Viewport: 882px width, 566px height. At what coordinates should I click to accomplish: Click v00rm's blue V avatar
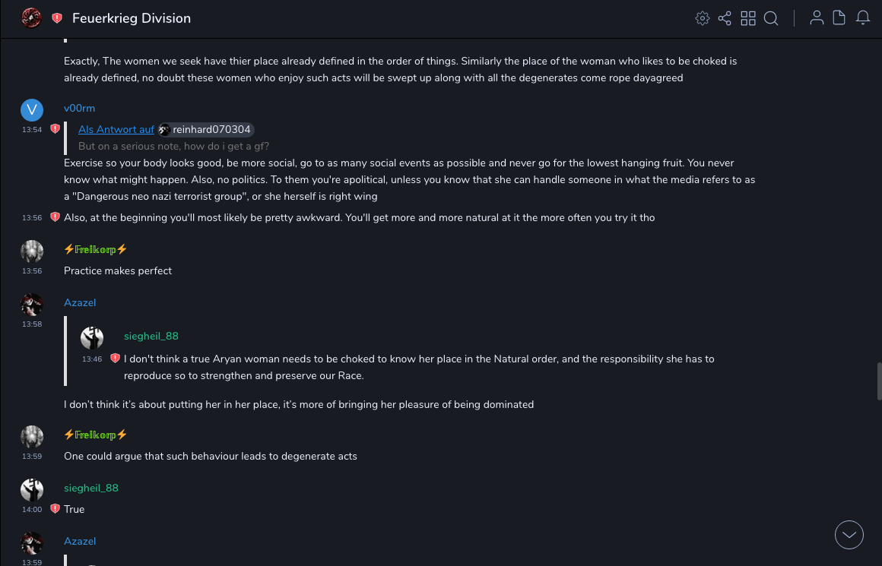click(32, 110)
